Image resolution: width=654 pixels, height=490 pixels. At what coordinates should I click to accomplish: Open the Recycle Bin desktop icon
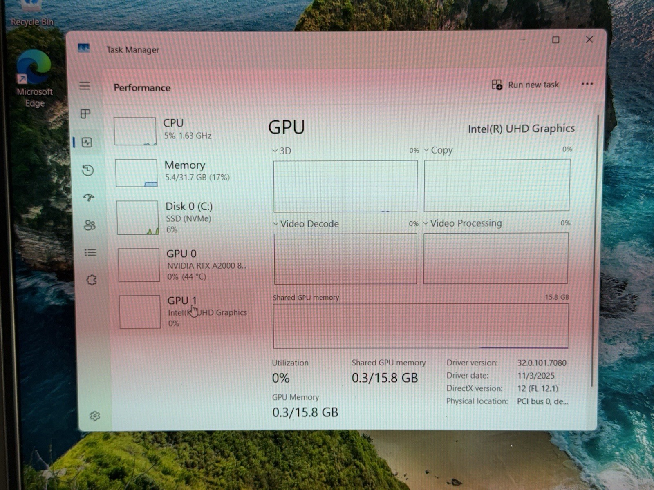tap(32, 13)
